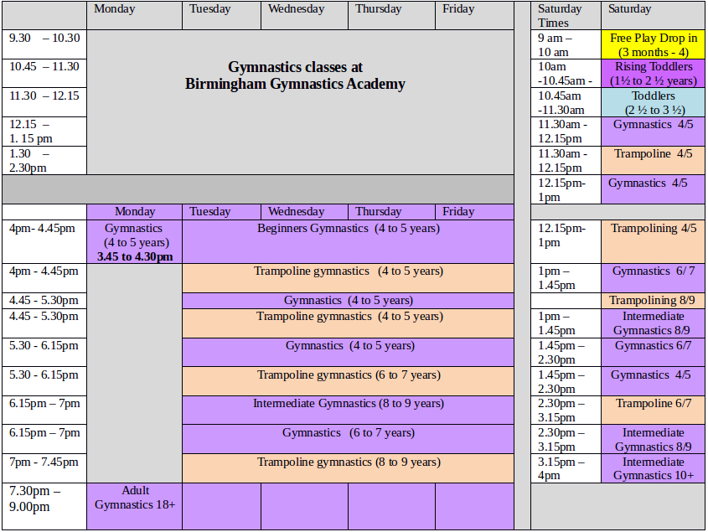This screenshot has width=708, height=532.
Task: Select the Monday Gymnastics (4 to 5 years) 3.45 cell
Action: pos(135,242)
